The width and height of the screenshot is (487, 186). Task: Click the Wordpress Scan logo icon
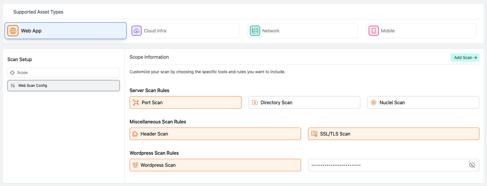tap(135, 165)
